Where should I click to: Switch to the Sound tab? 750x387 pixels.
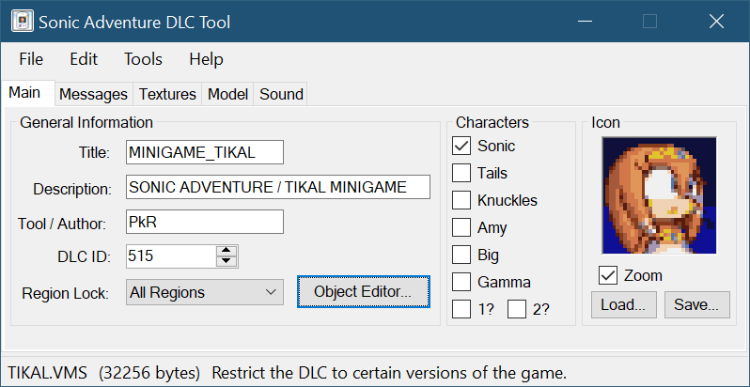pyautogui.click(x=281, y=94)
